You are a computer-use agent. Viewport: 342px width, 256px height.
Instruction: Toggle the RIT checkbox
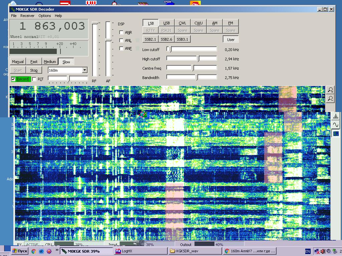click(x=34, y=79)
